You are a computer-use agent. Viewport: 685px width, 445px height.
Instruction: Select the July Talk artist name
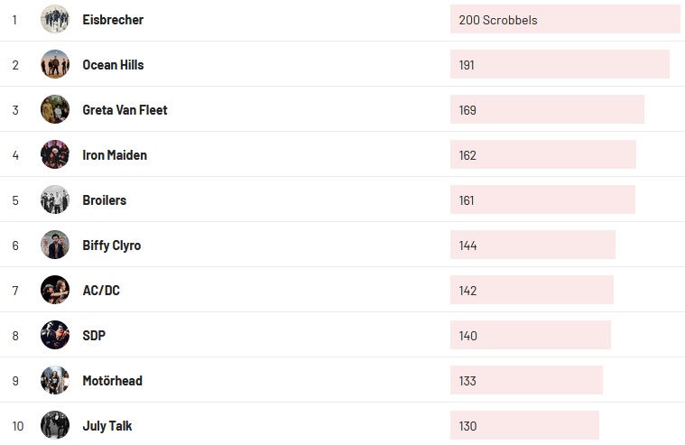107,426
